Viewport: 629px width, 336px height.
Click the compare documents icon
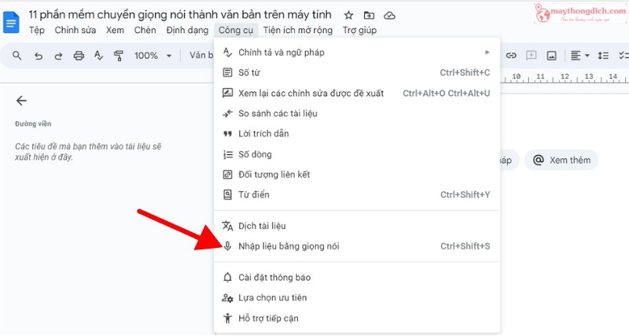(x=227, y=113)
